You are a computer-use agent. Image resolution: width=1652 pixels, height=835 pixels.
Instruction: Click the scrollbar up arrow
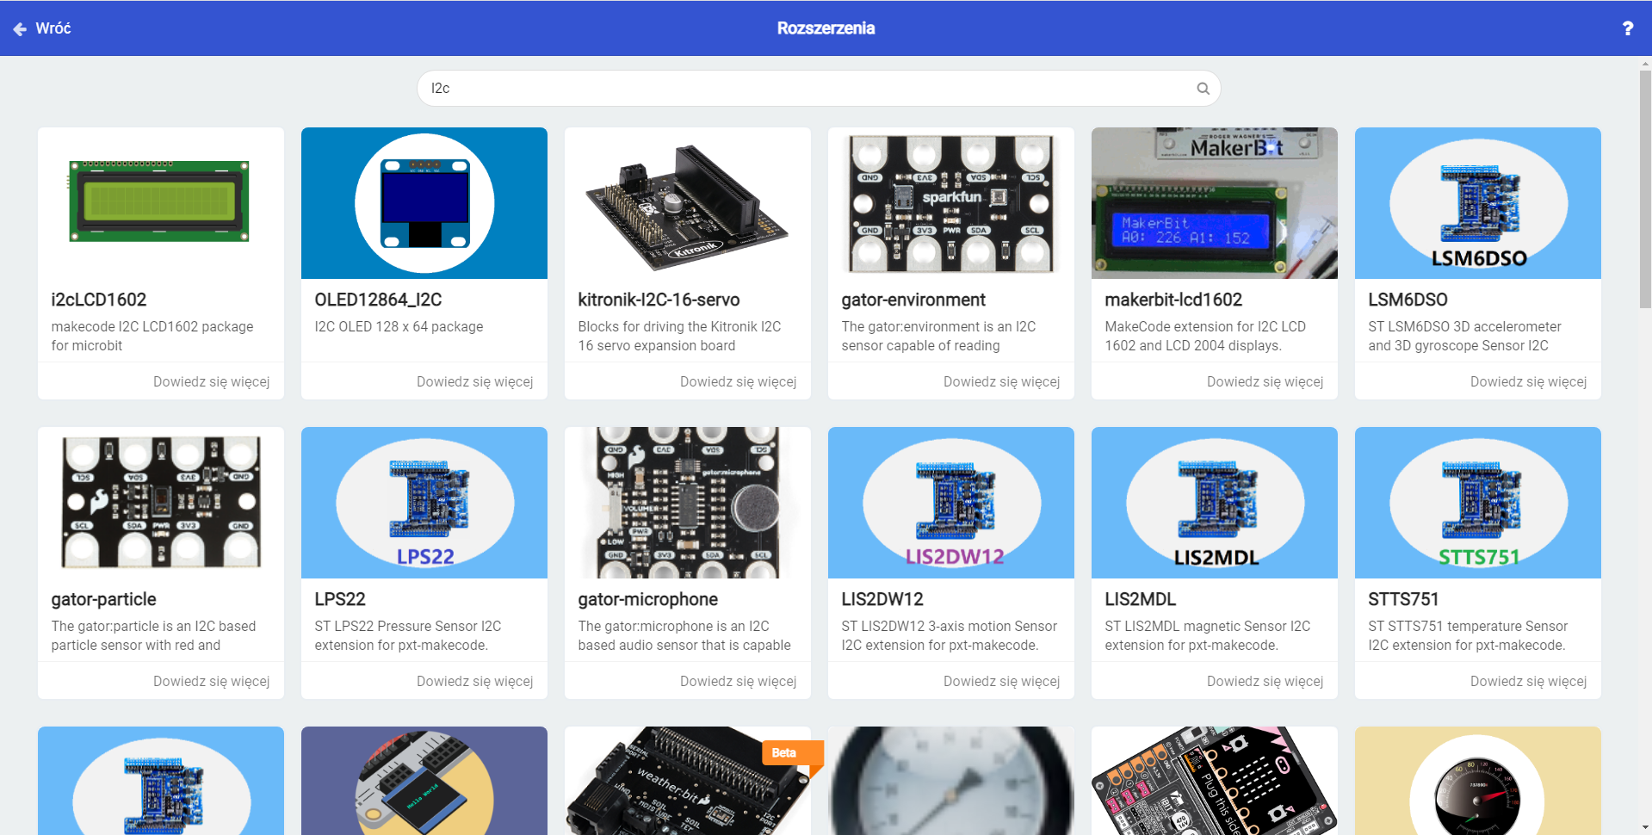coord(1645,63)
